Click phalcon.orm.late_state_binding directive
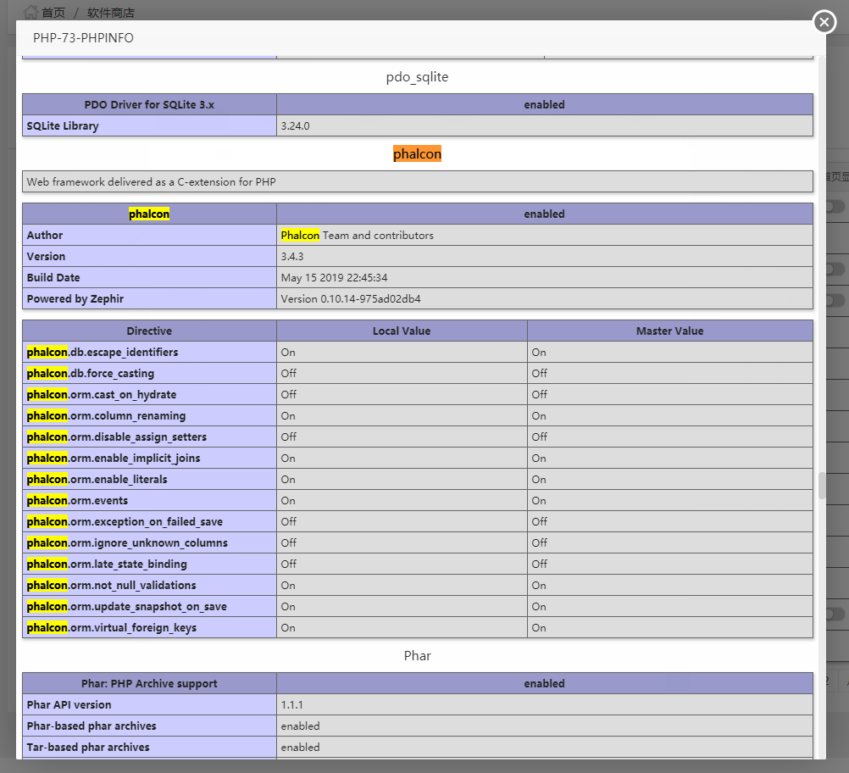This screenshot has width=849, height=773. tap(107, 564)
